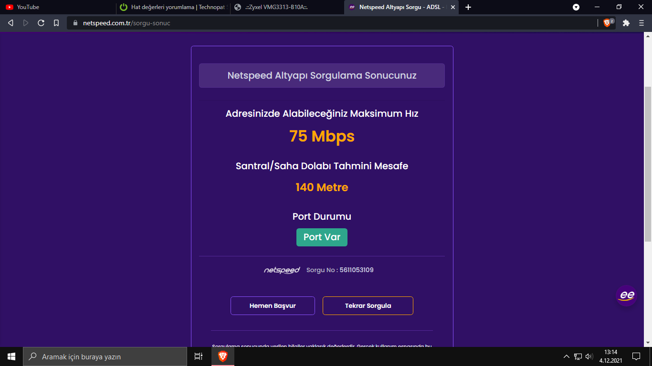Open the Windows Start menu
652x366 pixels.
[11, 356]
